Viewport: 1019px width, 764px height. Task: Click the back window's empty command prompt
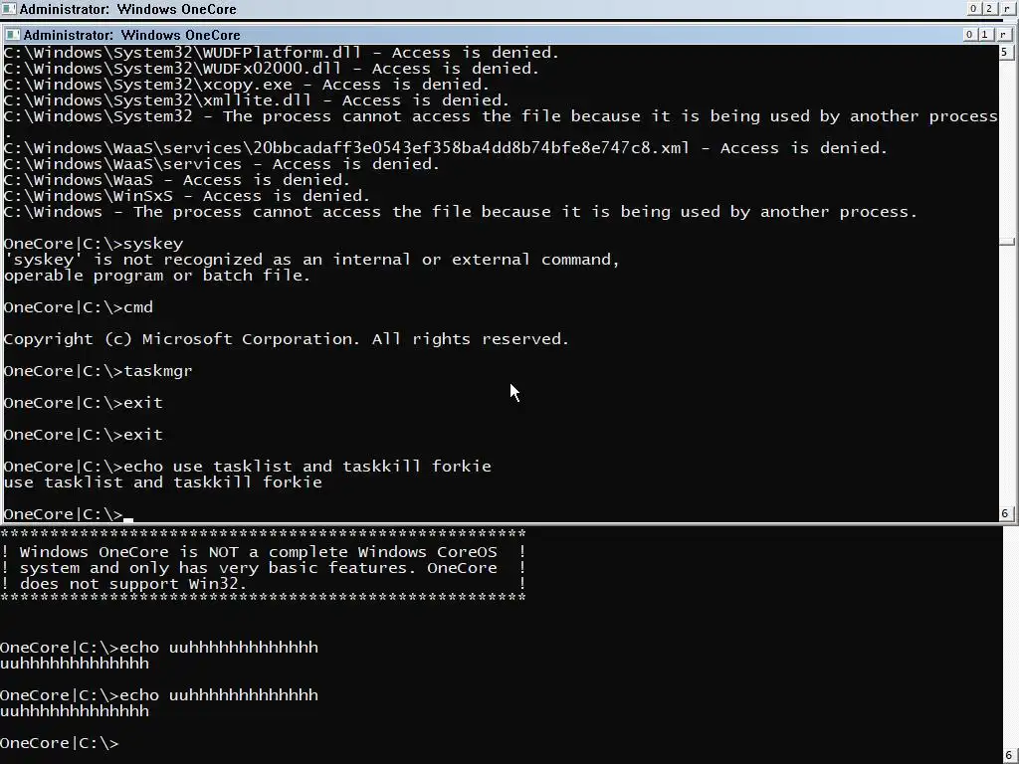point(60,743)
